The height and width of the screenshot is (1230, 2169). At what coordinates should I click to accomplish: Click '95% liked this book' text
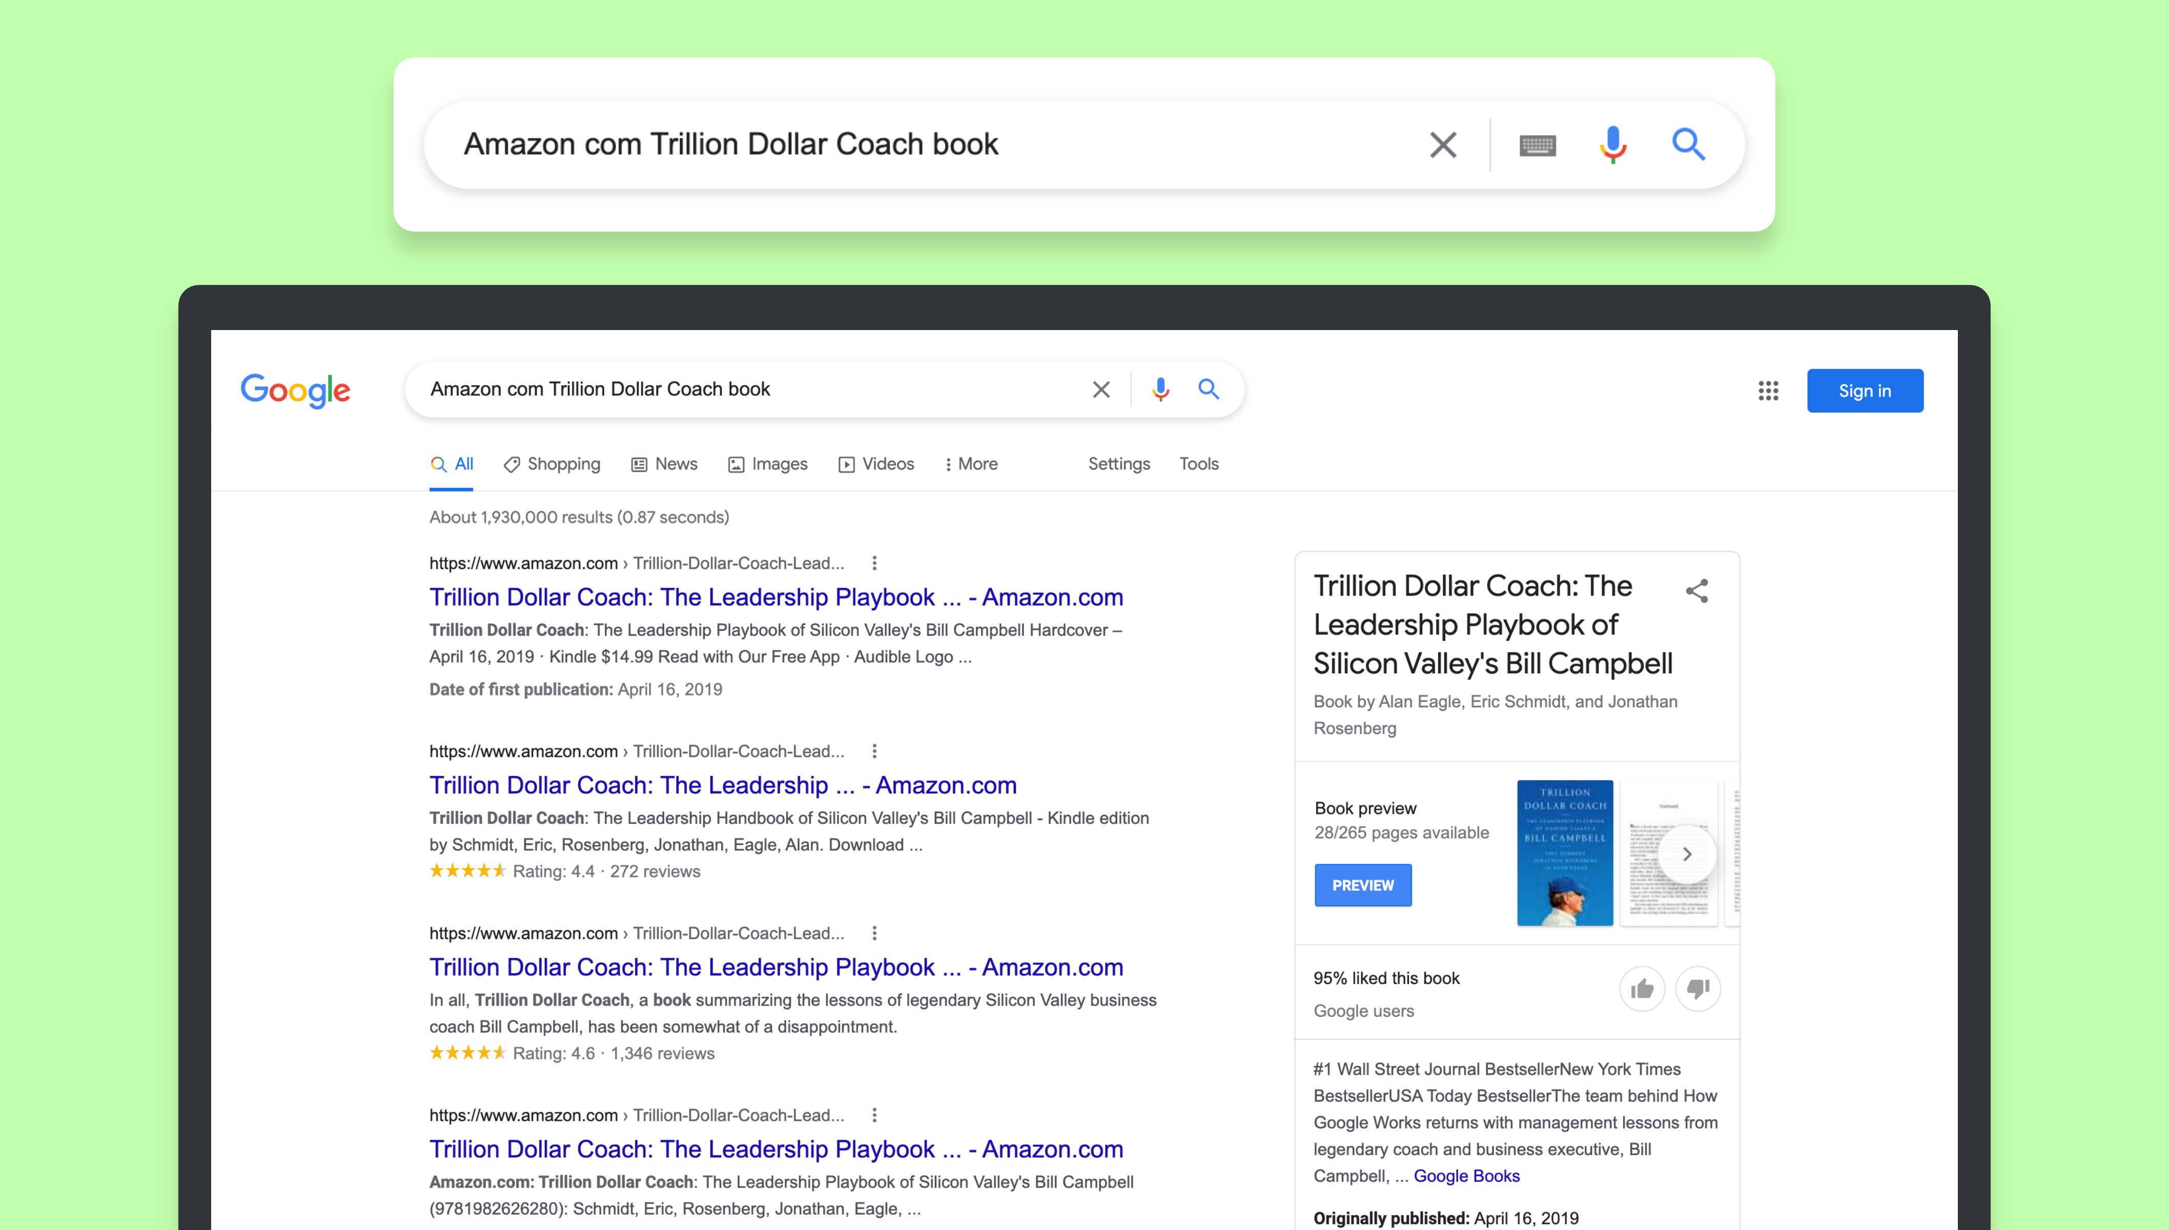[x=1386, y=978]
